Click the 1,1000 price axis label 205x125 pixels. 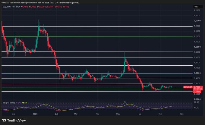coord(197,68)
